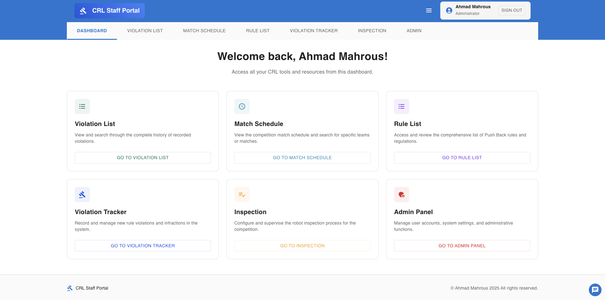Open the chat bubble in the corner
This screenshot has height=300, width=605.
click(595, 290)
